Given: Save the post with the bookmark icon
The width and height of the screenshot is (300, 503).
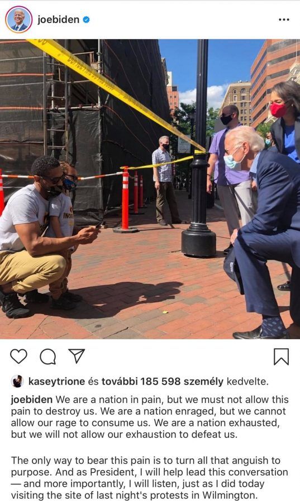Looking at the screenshot, I should [281, 357].
